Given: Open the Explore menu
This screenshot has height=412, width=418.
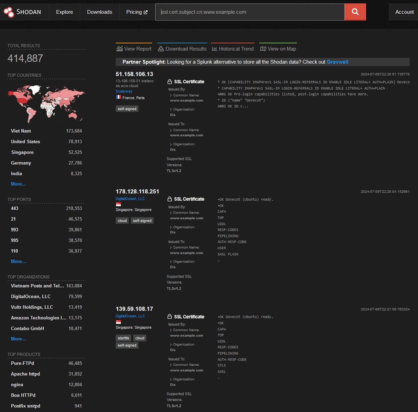Looking at the screenshot, I should point(64,12).
